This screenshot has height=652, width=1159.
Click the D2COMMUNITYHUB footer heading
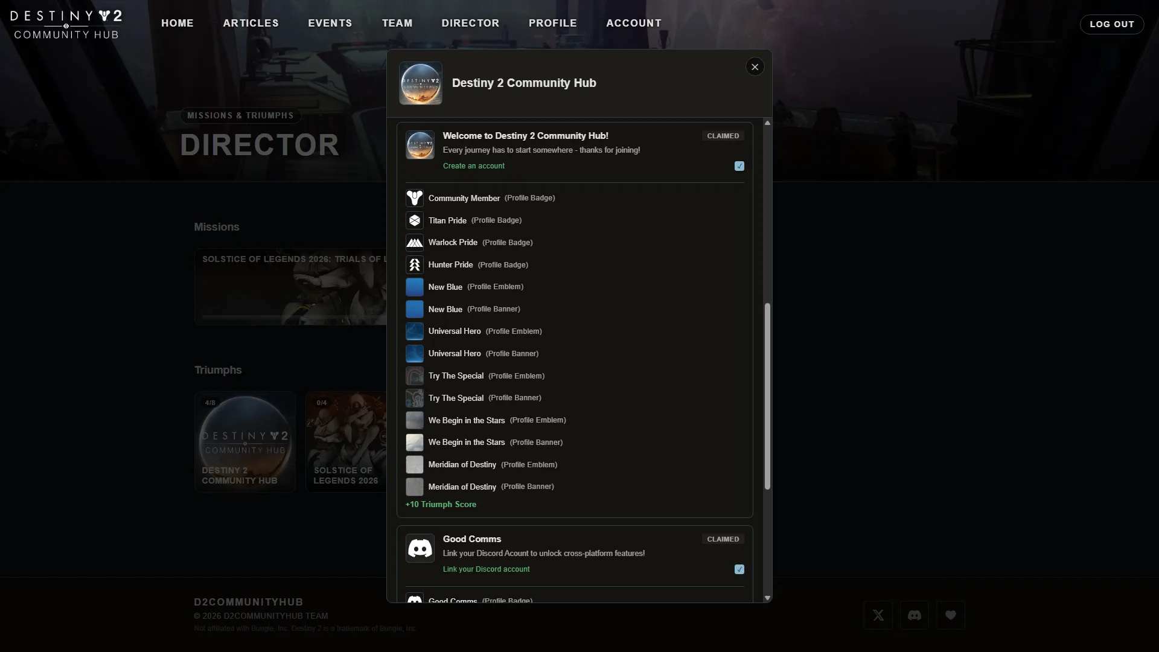coord(249,602)
